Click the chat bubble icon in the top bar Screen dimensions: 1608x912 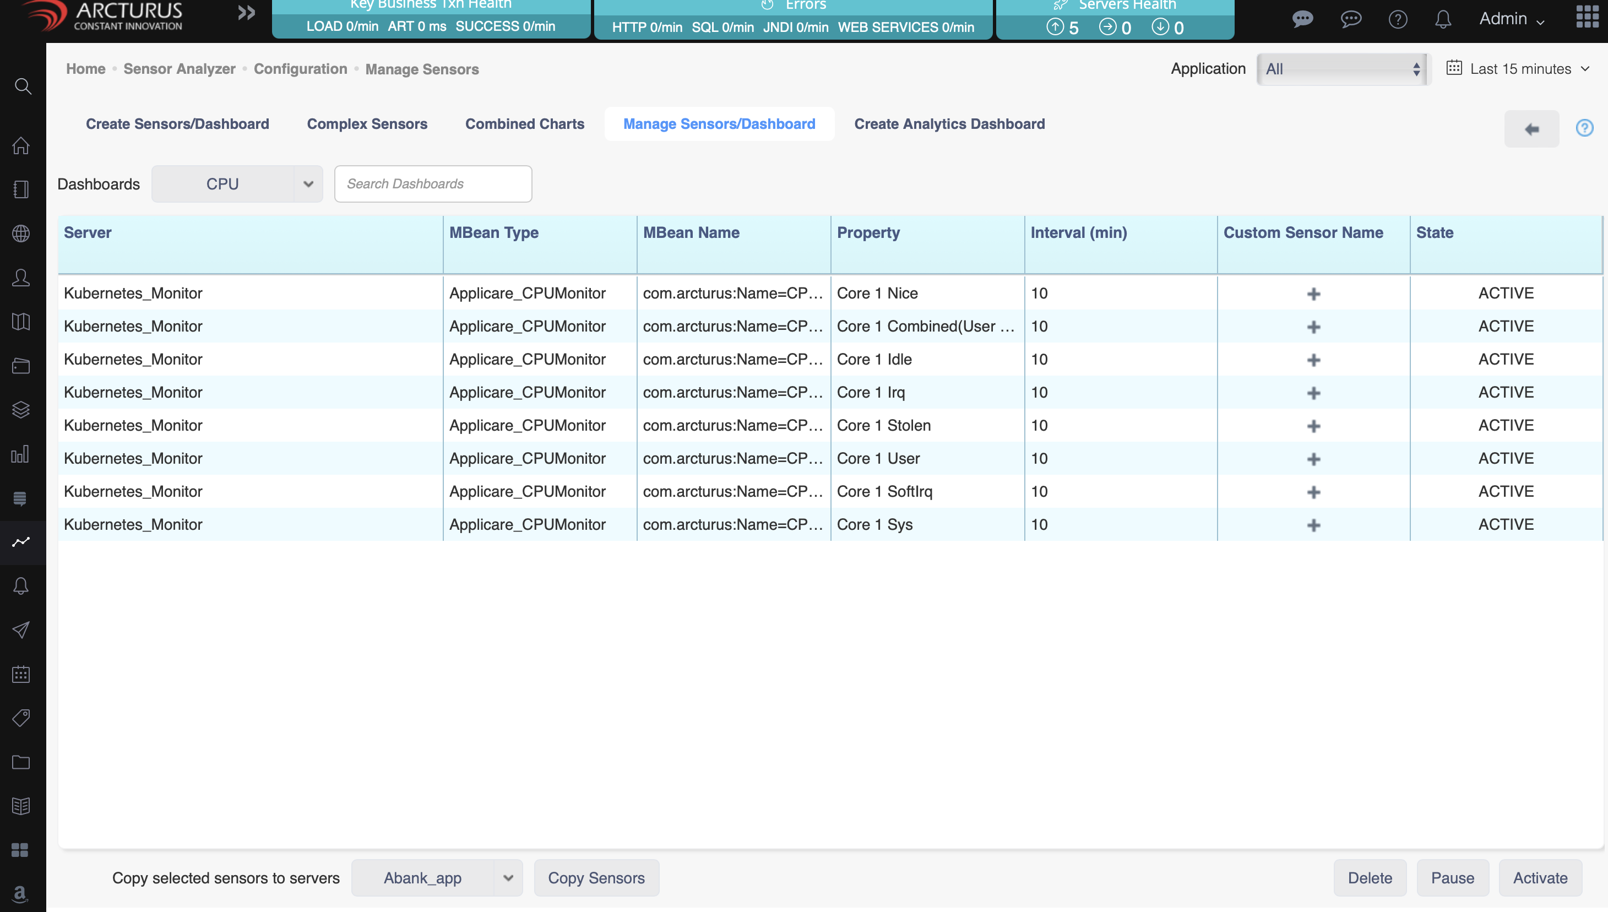pyautogui.click(x=1303, y=19)
